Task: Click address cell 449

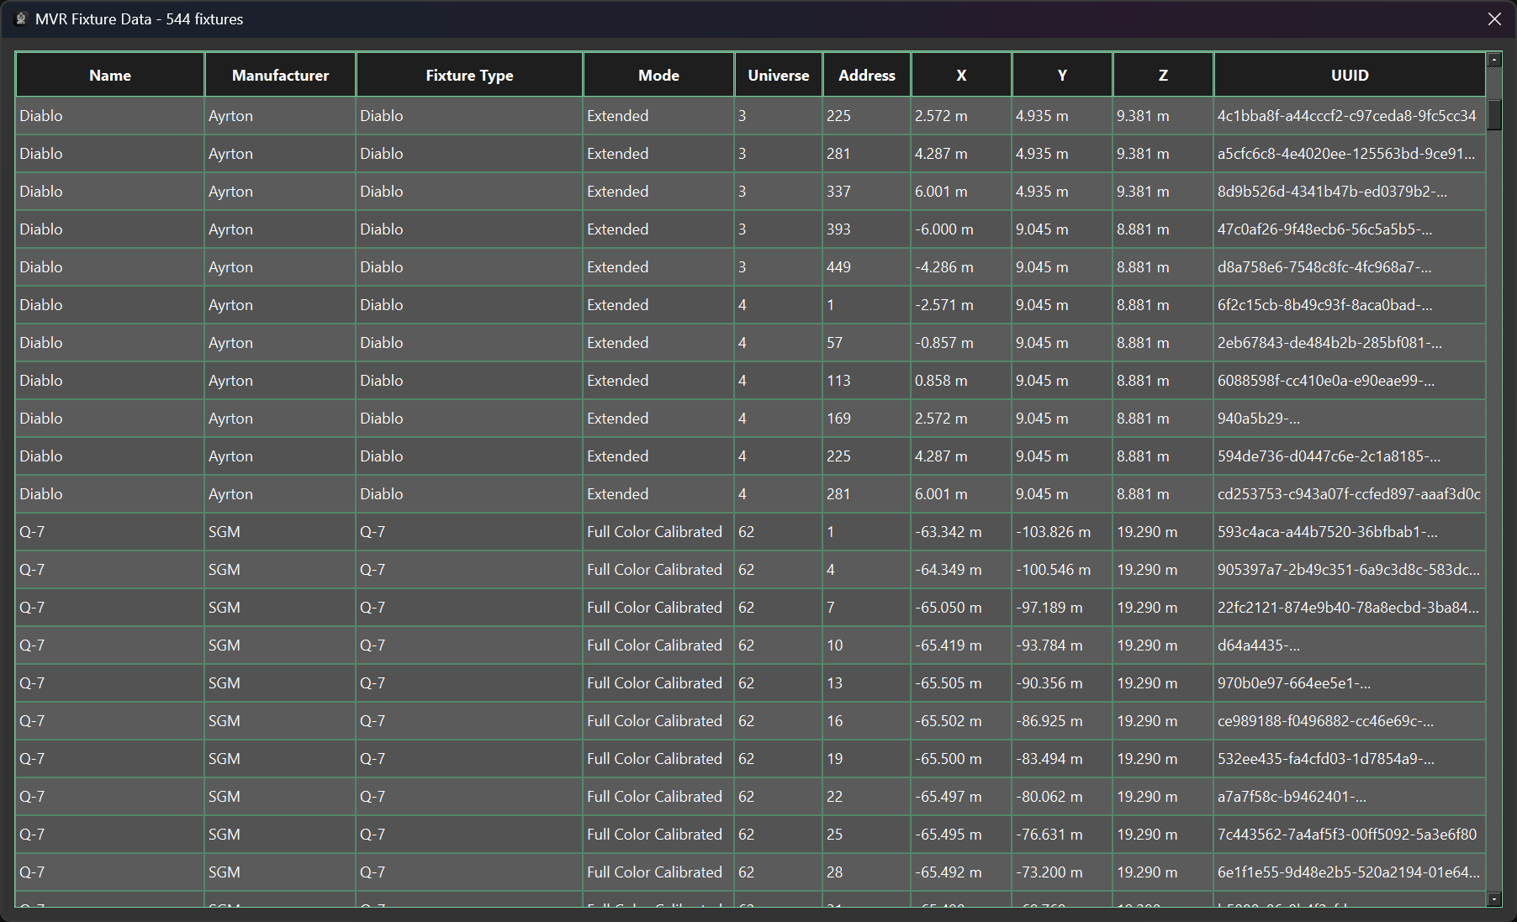Action: pos(867,267)
